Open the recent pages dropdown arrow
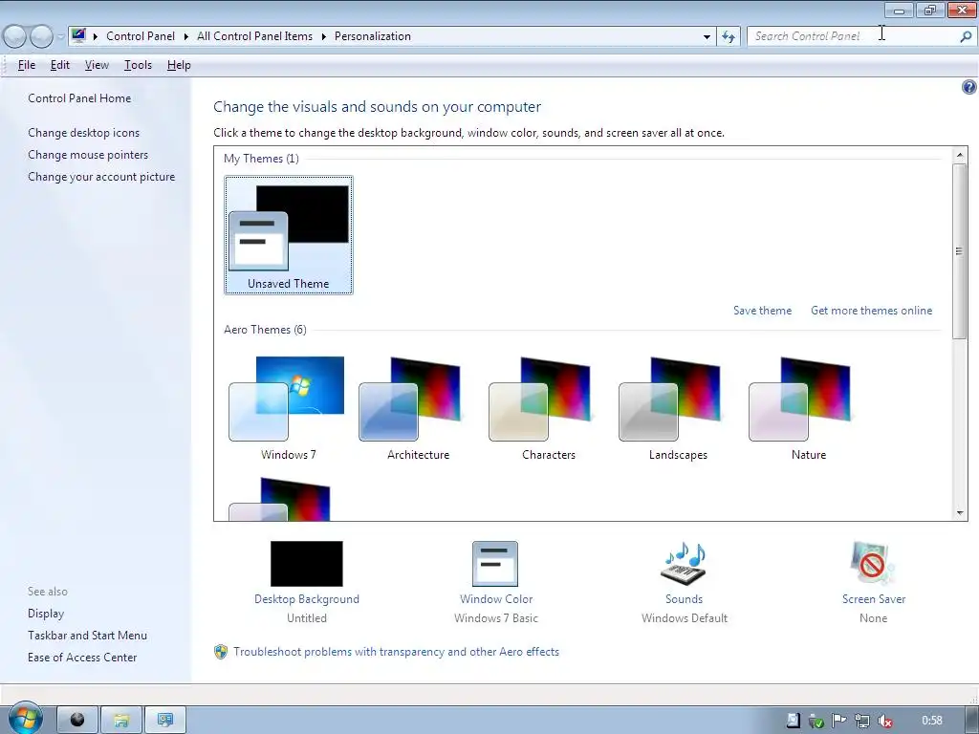 click(60, 37)
